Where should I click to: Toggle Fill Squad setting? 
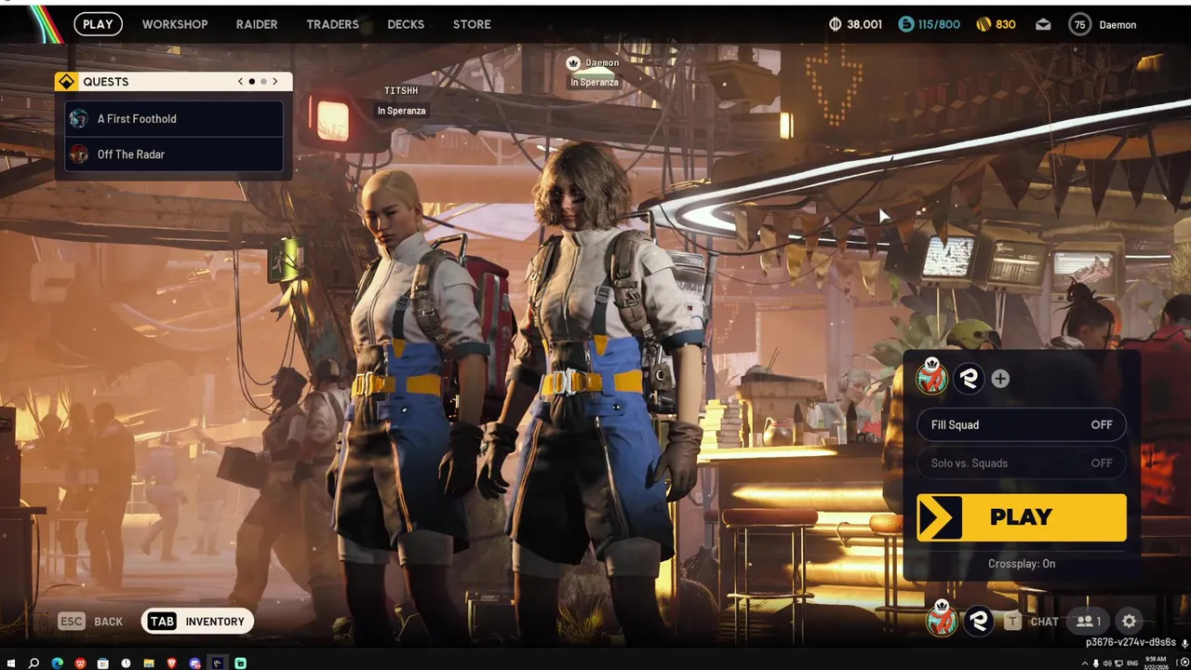pos(1022,424)
